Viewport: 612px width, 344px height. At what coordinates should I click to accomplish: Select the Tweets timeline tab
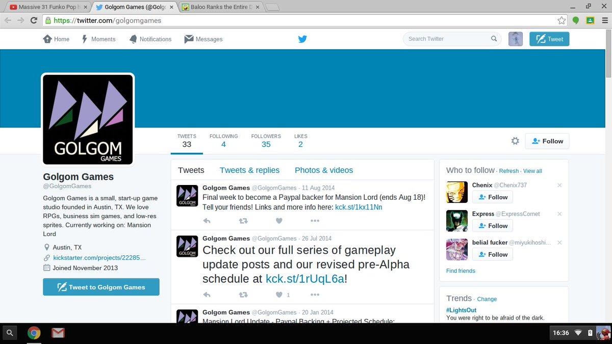191,170
